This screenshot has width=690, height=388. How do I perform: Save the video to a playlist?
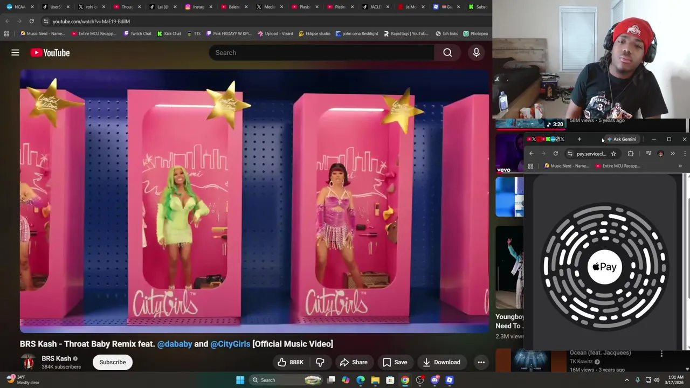pos(395,362)
